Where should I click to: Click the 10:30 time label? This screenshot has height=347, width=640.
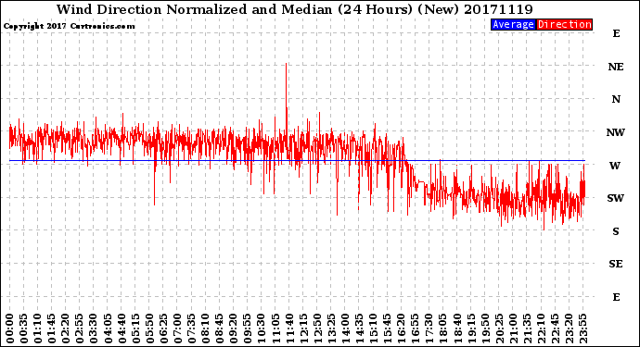point(262,328)
